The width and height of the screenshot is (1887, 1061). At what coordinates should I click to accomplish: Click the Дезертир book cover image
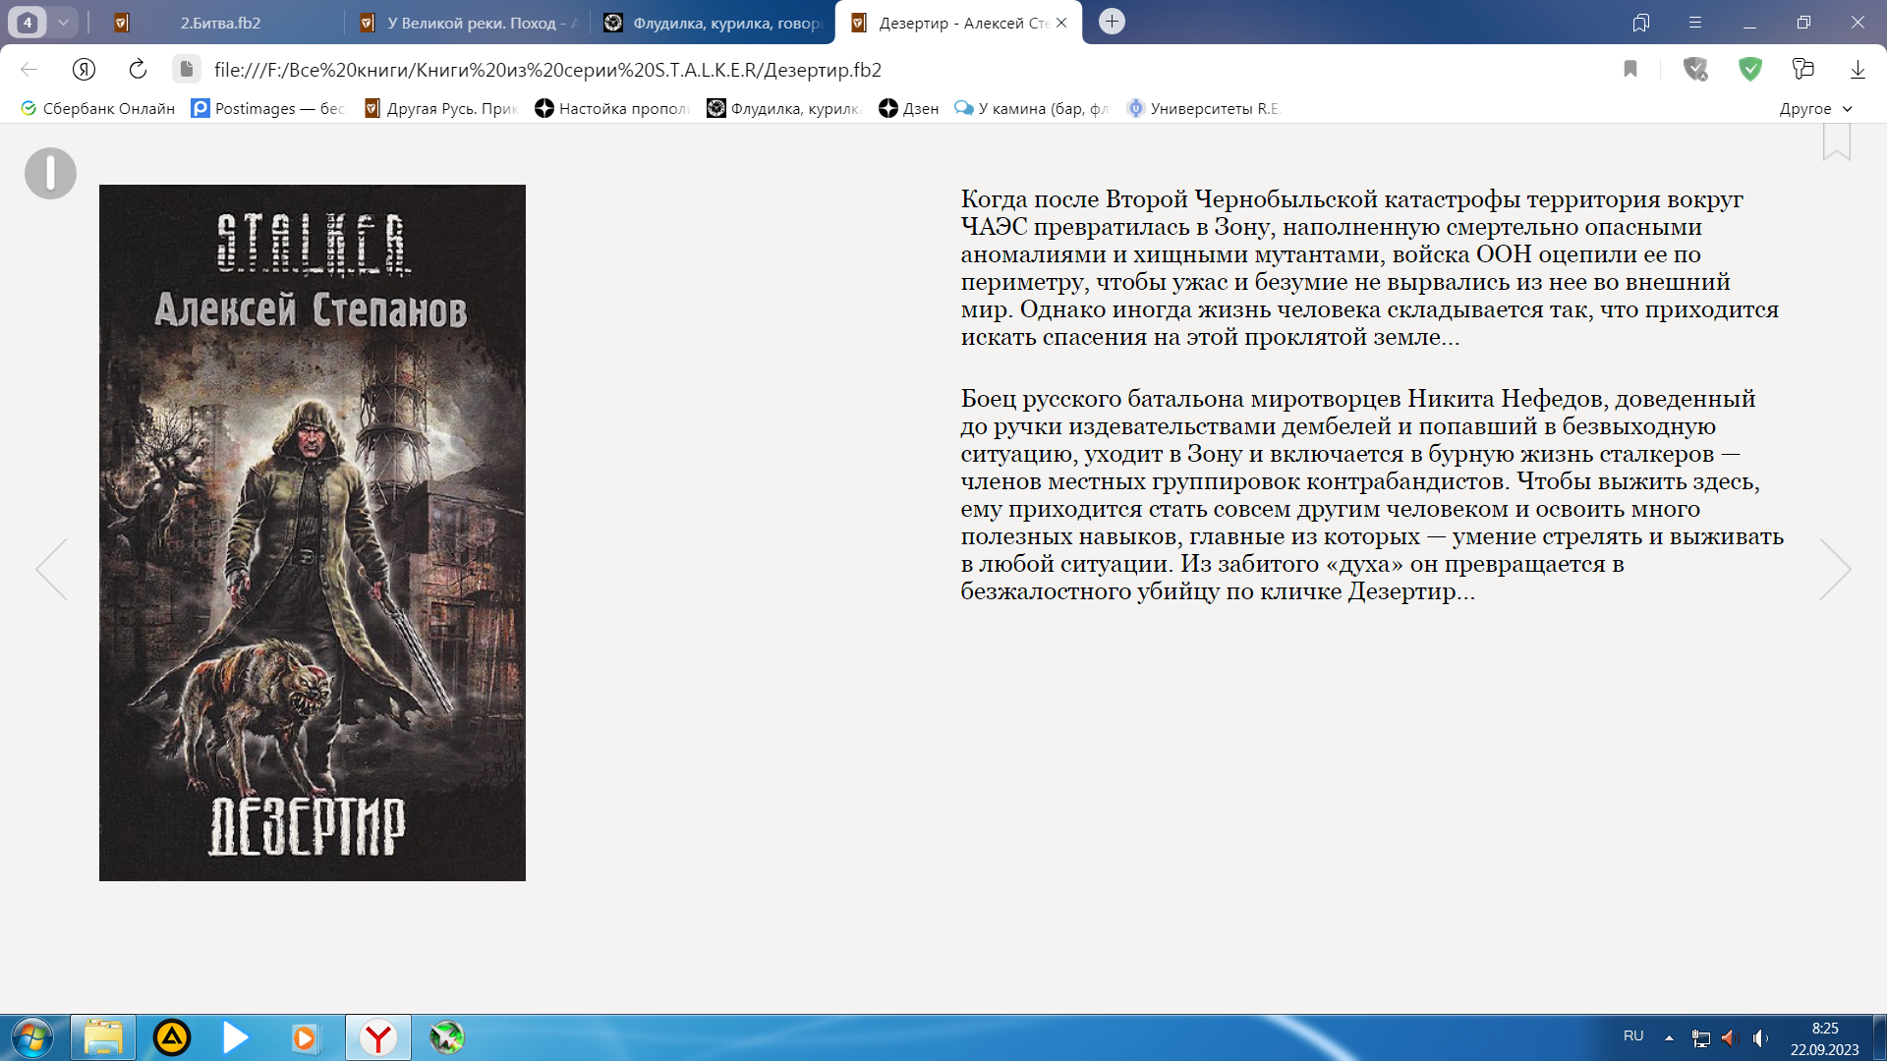pyautogui.click(x=312, y=531)
